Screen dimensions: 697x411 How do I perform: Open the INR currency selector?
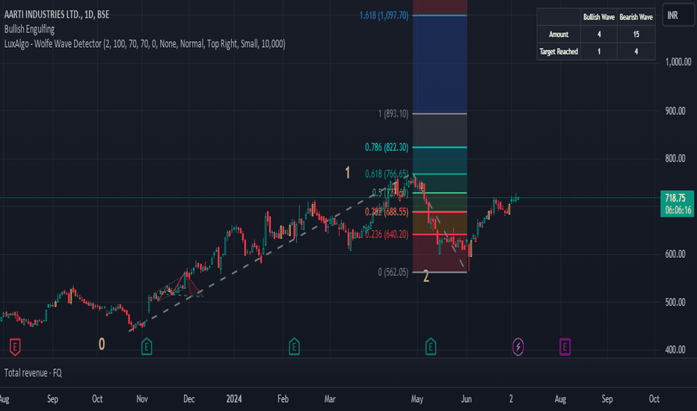click(x=678, y=15)
